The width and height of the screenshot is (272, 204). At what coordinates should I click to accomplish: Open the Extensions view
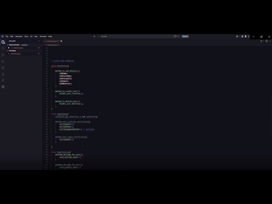pos(3,68)
